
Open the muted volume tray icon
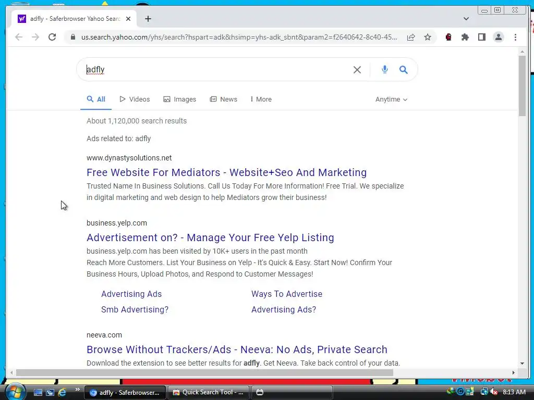(493, 392)
